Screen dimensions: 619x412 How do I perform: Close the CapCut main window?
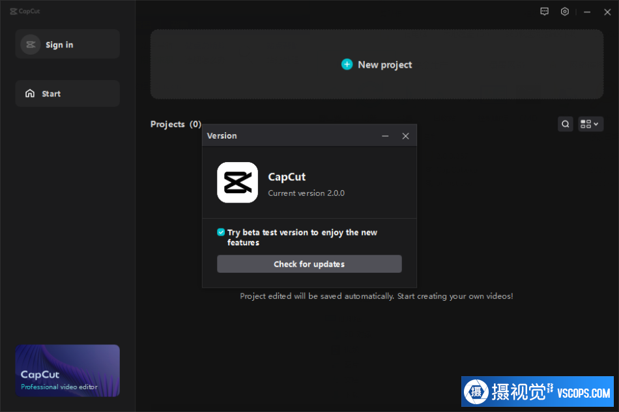click(607, 12)
